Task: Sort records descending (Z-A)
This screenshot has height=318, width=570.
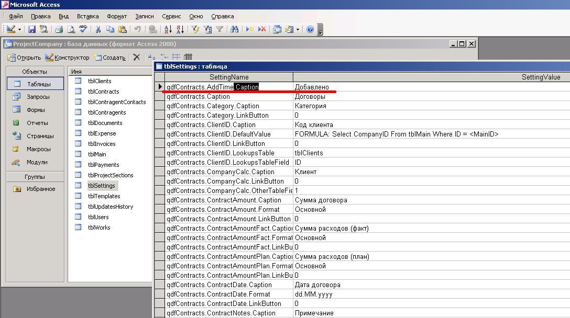Action: (x=180, y=30)
